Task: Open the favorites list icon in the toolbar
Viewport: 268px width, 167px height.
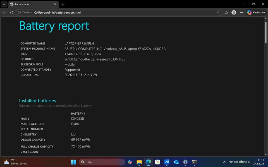Action: 226,13
